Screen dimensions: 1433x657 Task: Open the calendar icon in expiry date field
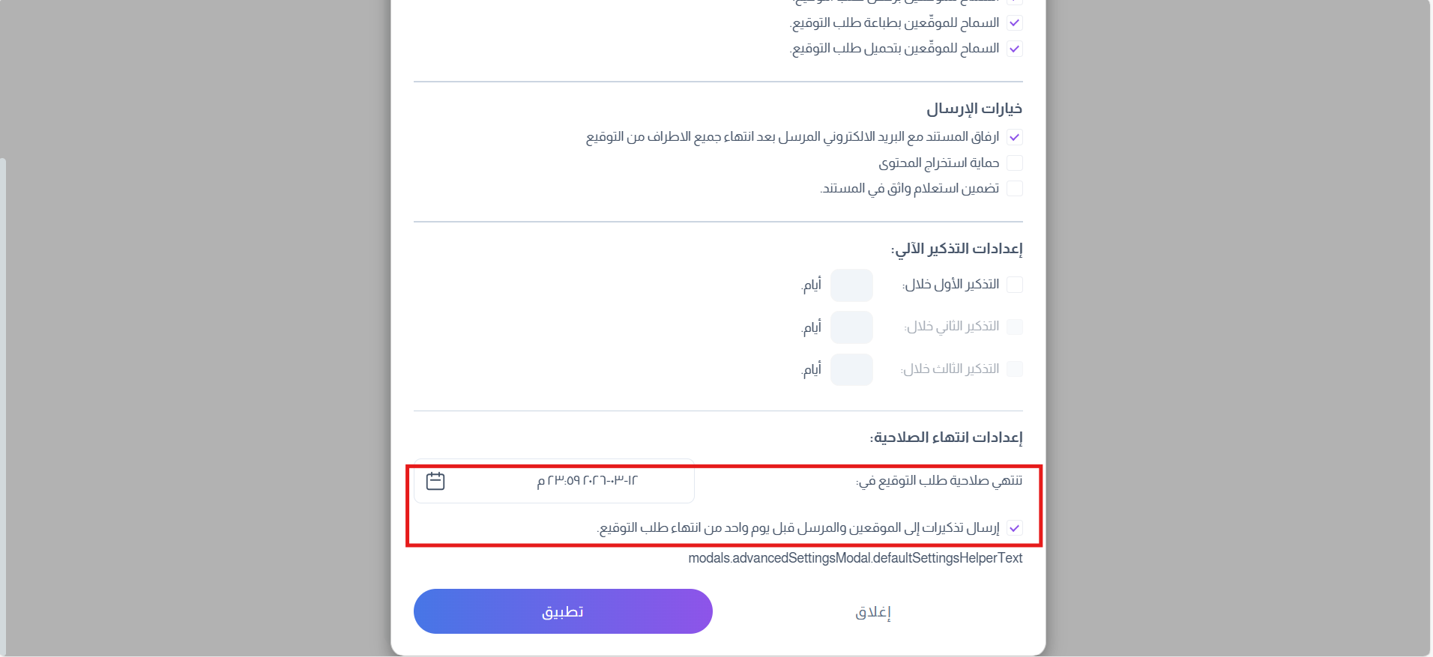(435, 481)
